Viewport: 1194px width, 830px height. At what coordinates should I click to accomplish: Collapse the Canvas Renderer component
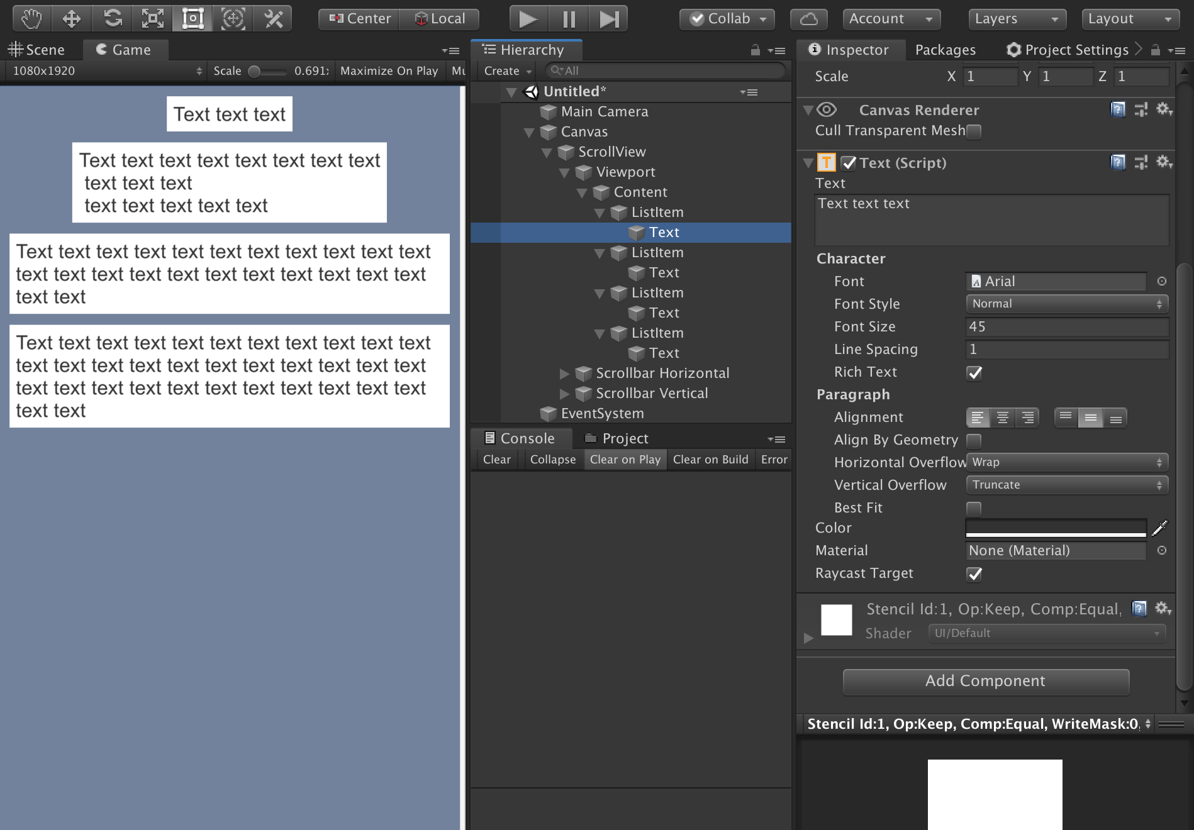click(x=808, y=110)
